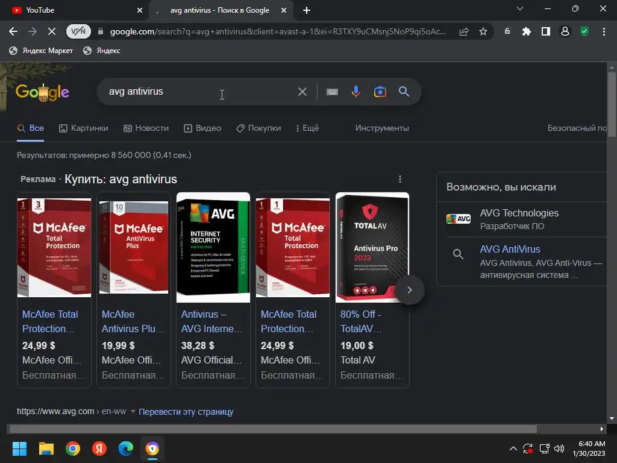Open the browser three-dot menu
617x463 pixels.
tap(604, 31)
